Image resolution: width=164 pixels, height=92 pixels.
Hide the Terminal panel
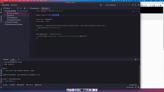click(139, 60)
